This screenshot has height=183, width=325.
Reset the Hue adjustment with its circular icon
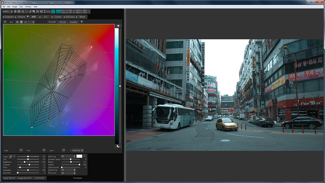point(21,150)
